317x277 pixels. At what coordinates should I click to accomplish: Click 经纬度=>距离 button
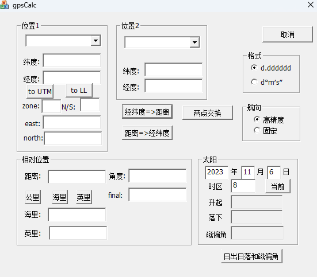tap(147, 112)
